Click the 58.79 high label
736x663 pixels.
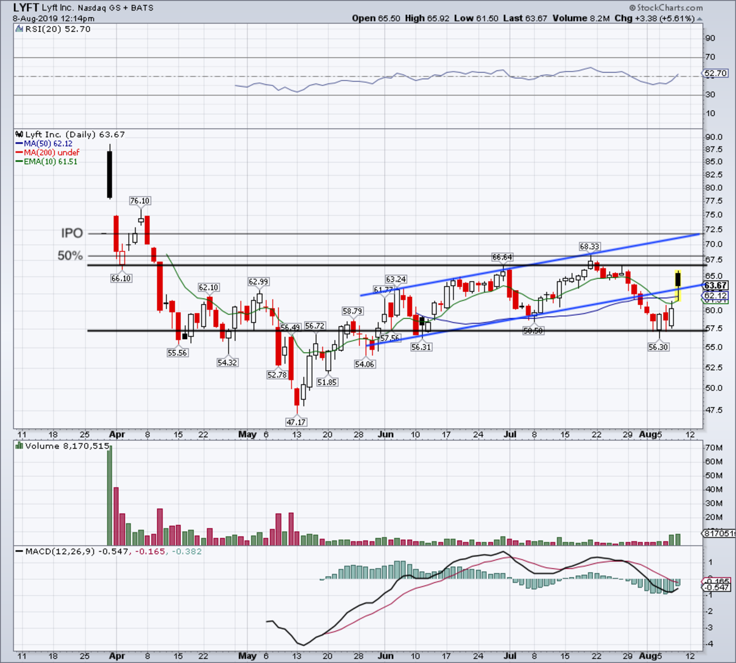click(353, 312)
